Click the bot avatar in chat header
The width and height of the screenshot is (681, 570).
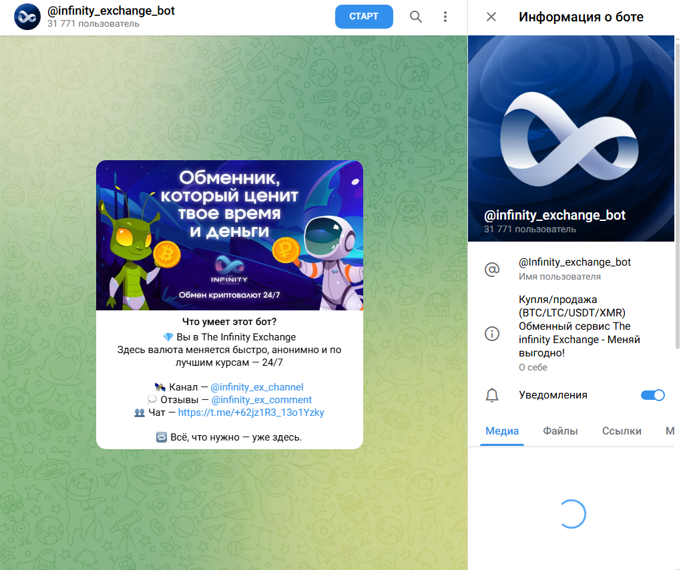(27, 17)
